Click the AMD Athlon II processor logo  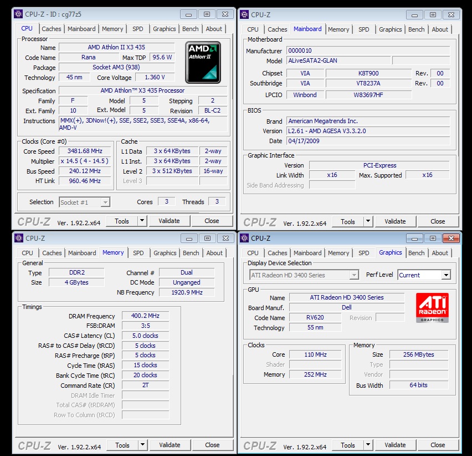point(203,62)
